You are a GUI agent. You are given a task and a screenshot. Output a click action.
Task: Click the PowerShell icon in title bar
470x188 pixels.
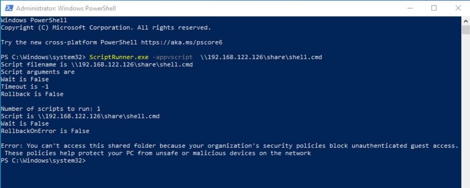8,8
